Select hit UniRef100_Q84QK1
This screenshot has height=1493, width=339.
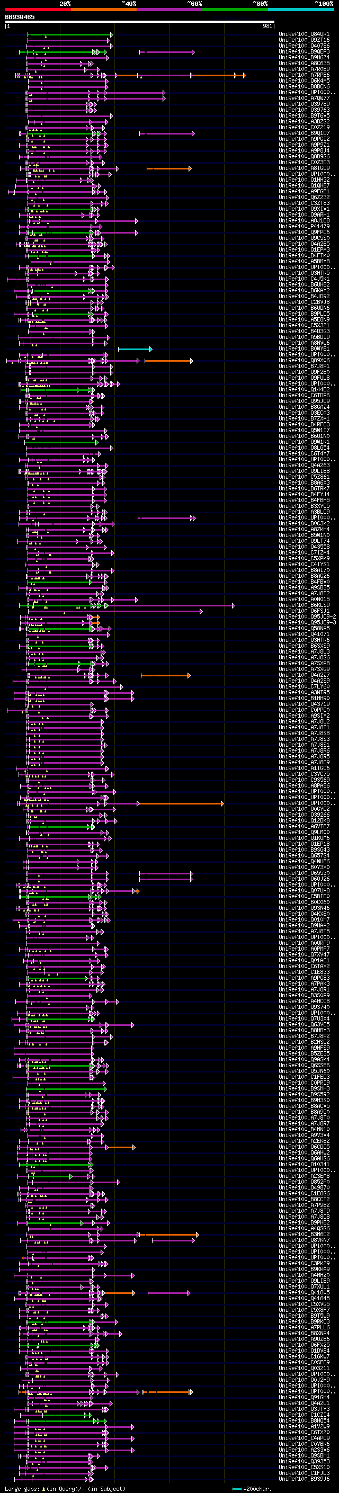[x=304, y=34]
